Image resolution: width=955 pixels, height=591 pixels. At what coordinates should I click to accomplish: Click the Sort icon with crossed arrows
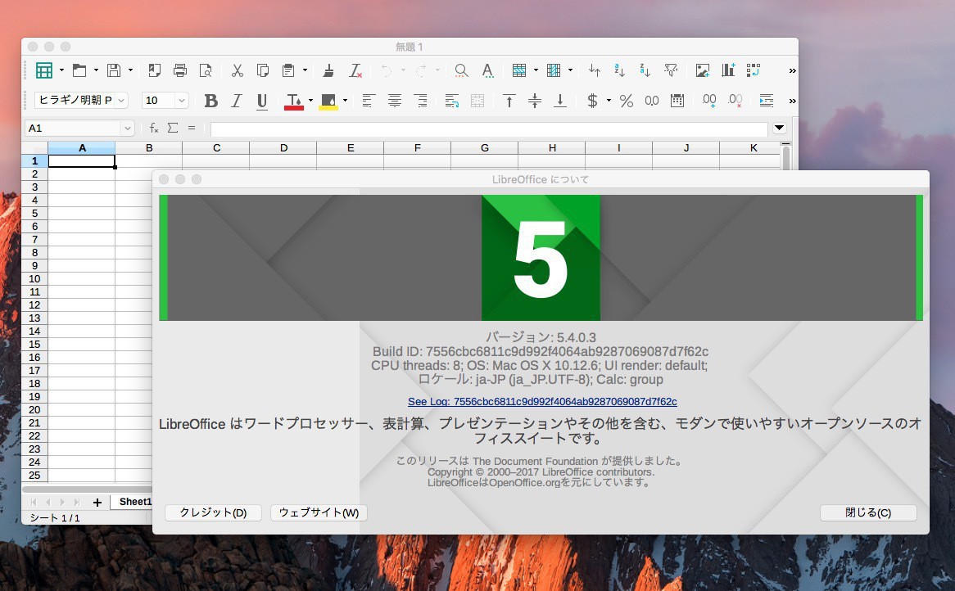(x=595, y=70)
